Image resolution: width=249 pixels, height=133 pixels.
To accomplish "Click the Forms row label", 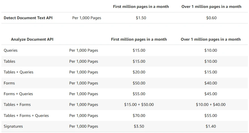I will 9,83.
